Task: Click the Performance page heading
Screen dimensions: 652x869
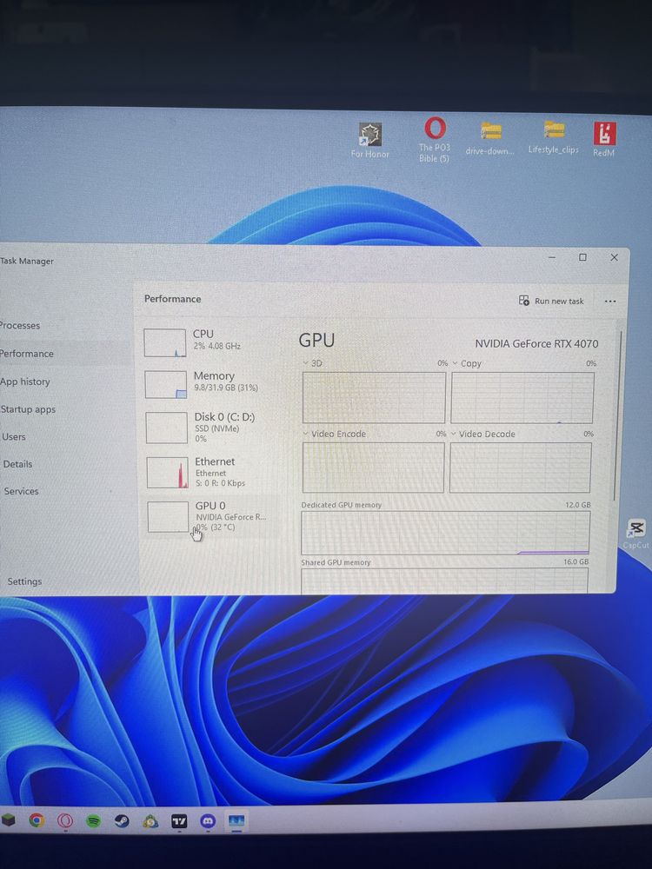Action: tap(172, 299)
